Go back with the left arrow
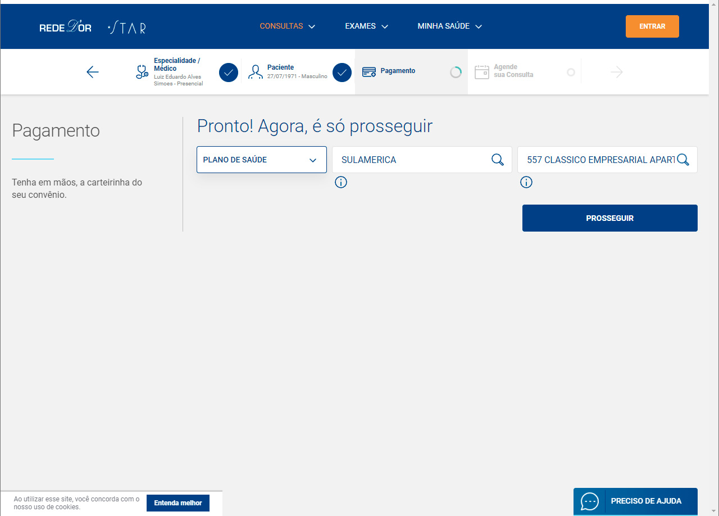Image resolution: width=719 pixels, height=516 pixels. [x=93, y=72]
